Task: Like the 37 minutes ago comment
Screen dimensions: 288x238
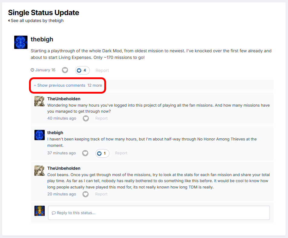Action: tap(85, 153)
